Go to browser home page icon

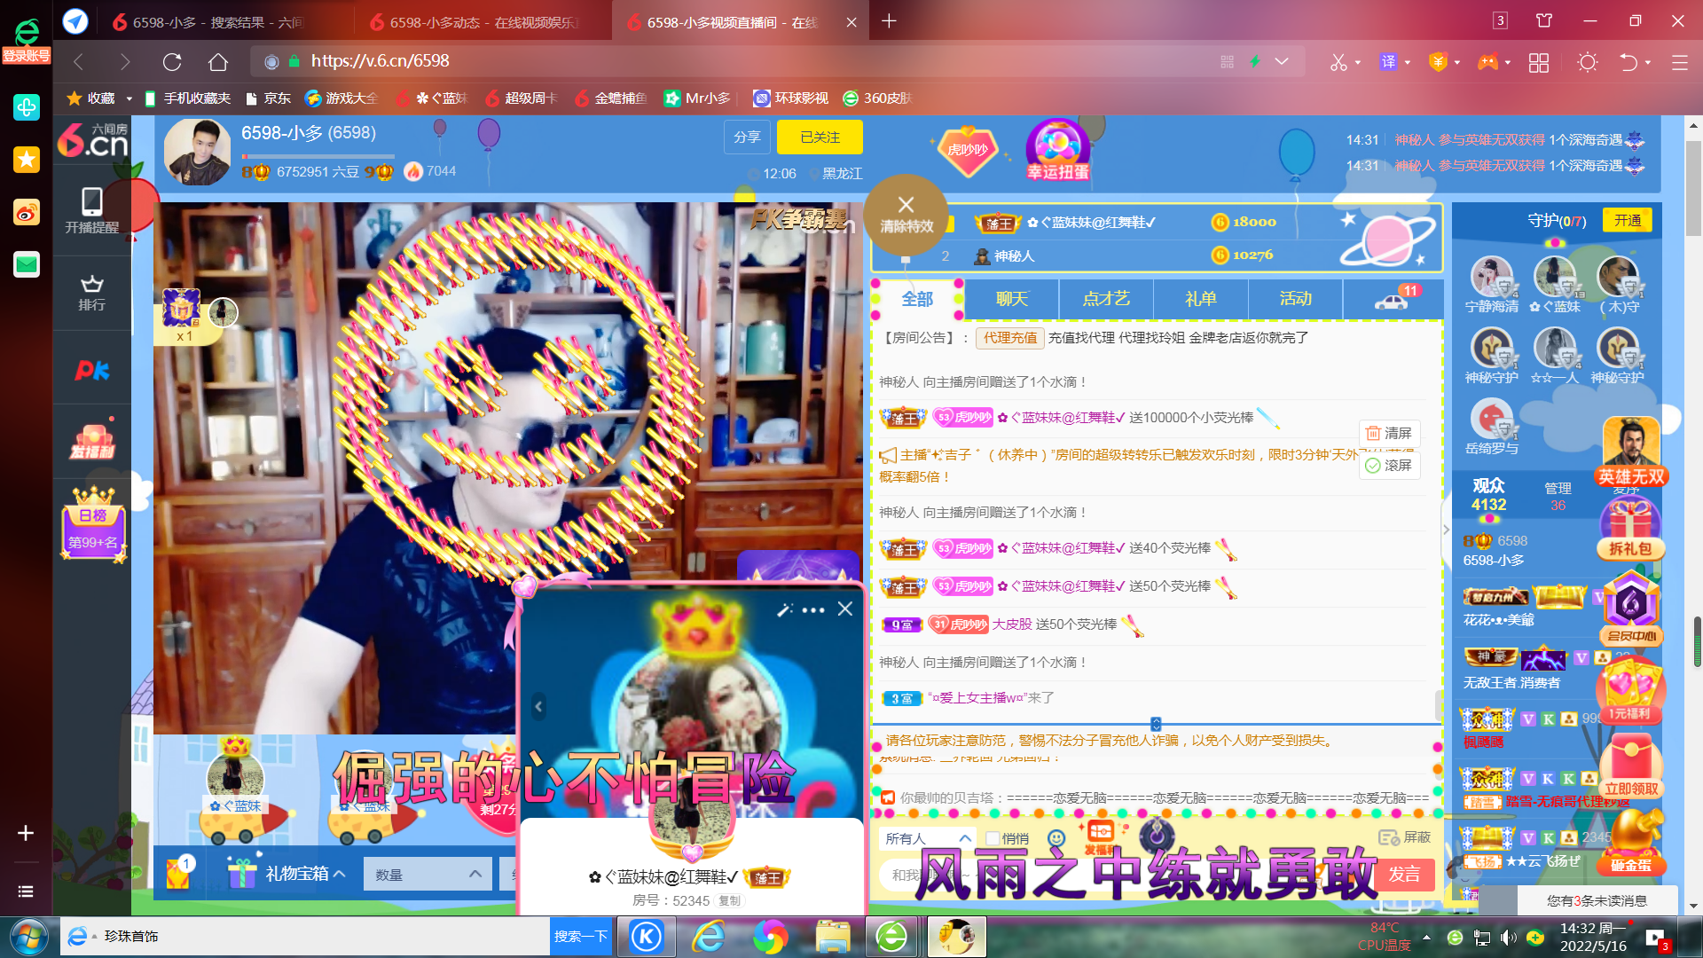(x=218, y=62)
